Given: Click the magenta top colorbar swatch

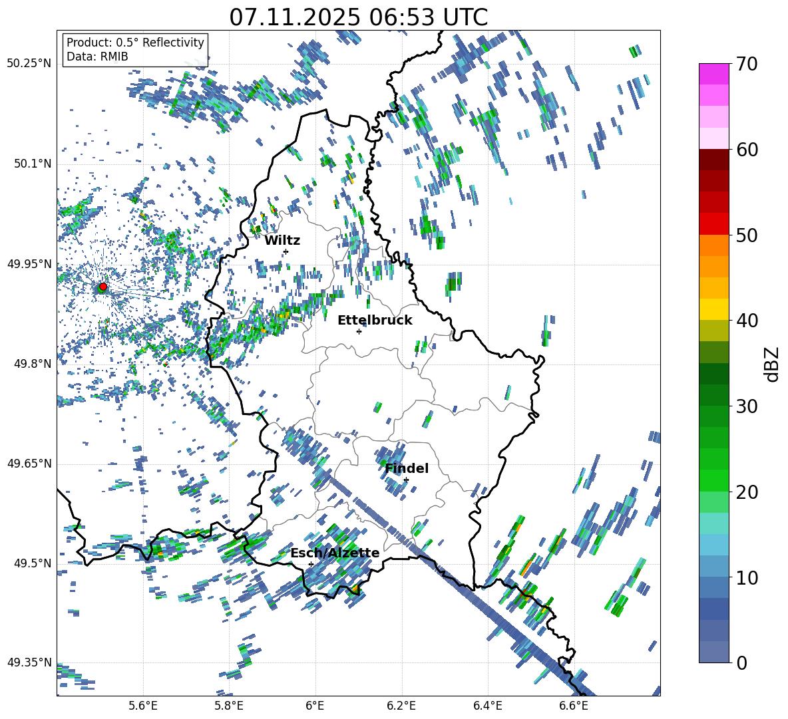Looking at the screenshot, I should coord(714,74).
